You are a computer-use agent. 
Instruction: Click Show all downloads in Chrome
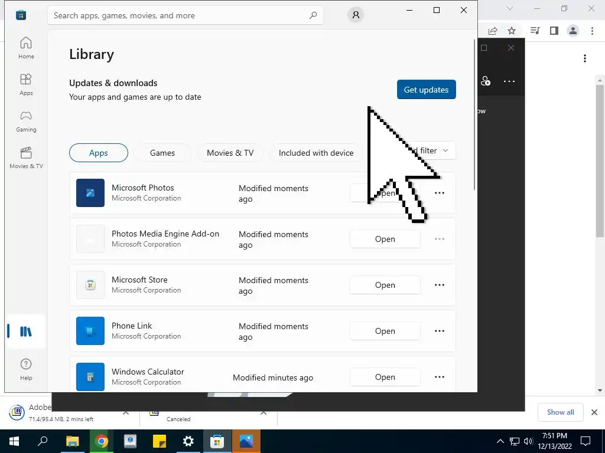pyautogui.click(x=560, y=412)
